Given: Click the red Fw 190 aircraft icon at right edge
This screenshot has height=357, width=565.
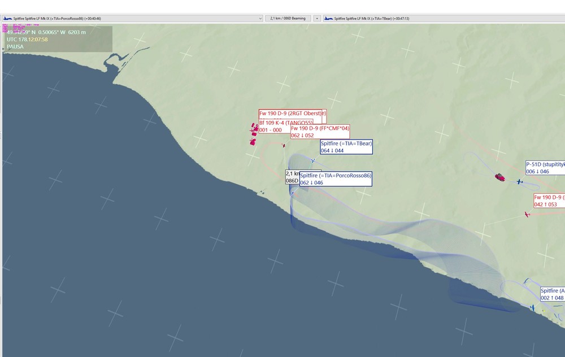Looking at the screenshot, I should [x=527, y=215].
